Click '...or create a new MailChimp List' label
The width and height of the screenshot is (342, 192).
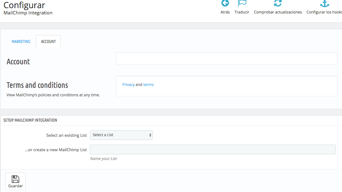(x=56, y=150)
